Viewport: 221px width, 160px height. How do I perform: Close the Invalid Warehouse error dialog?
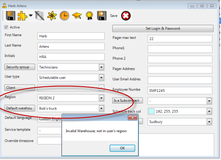point(133,118)
